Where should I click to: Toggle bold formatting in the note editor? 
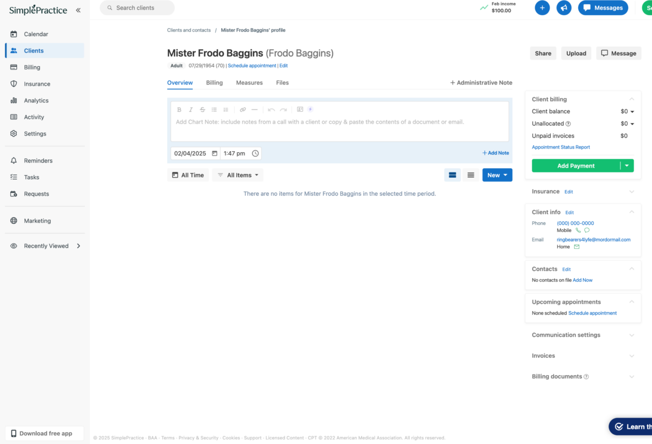click(x=179, y=109)
